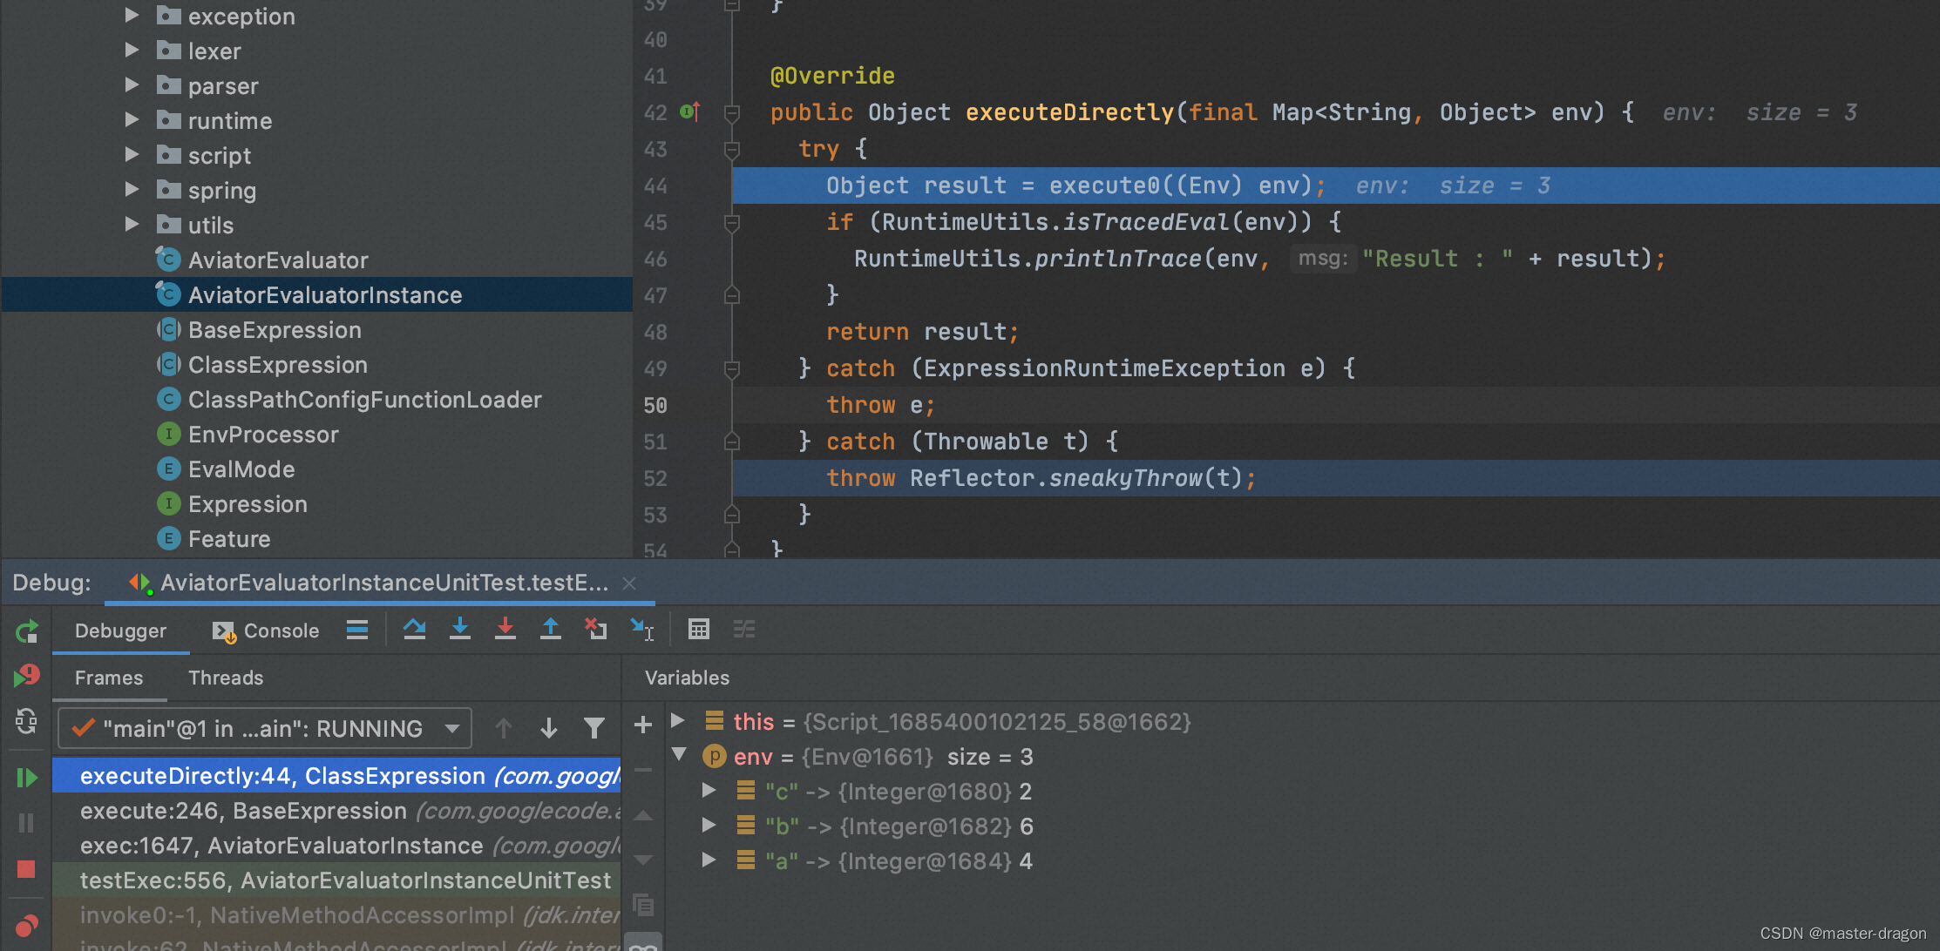Click the Step Over icon
This screenshot has width=1940, height=951.
coord(415,629)
